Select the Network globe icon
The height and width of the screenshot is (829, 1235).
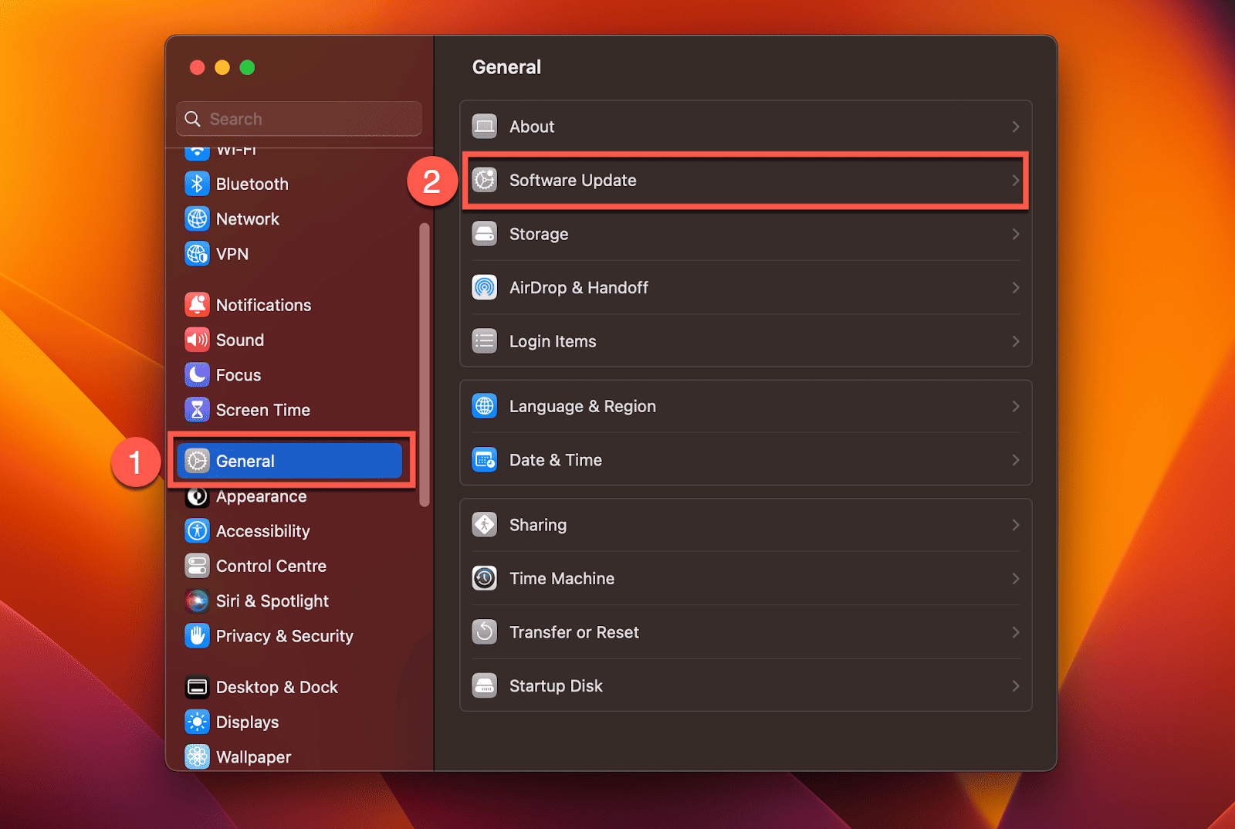click(x=198, y=219)
